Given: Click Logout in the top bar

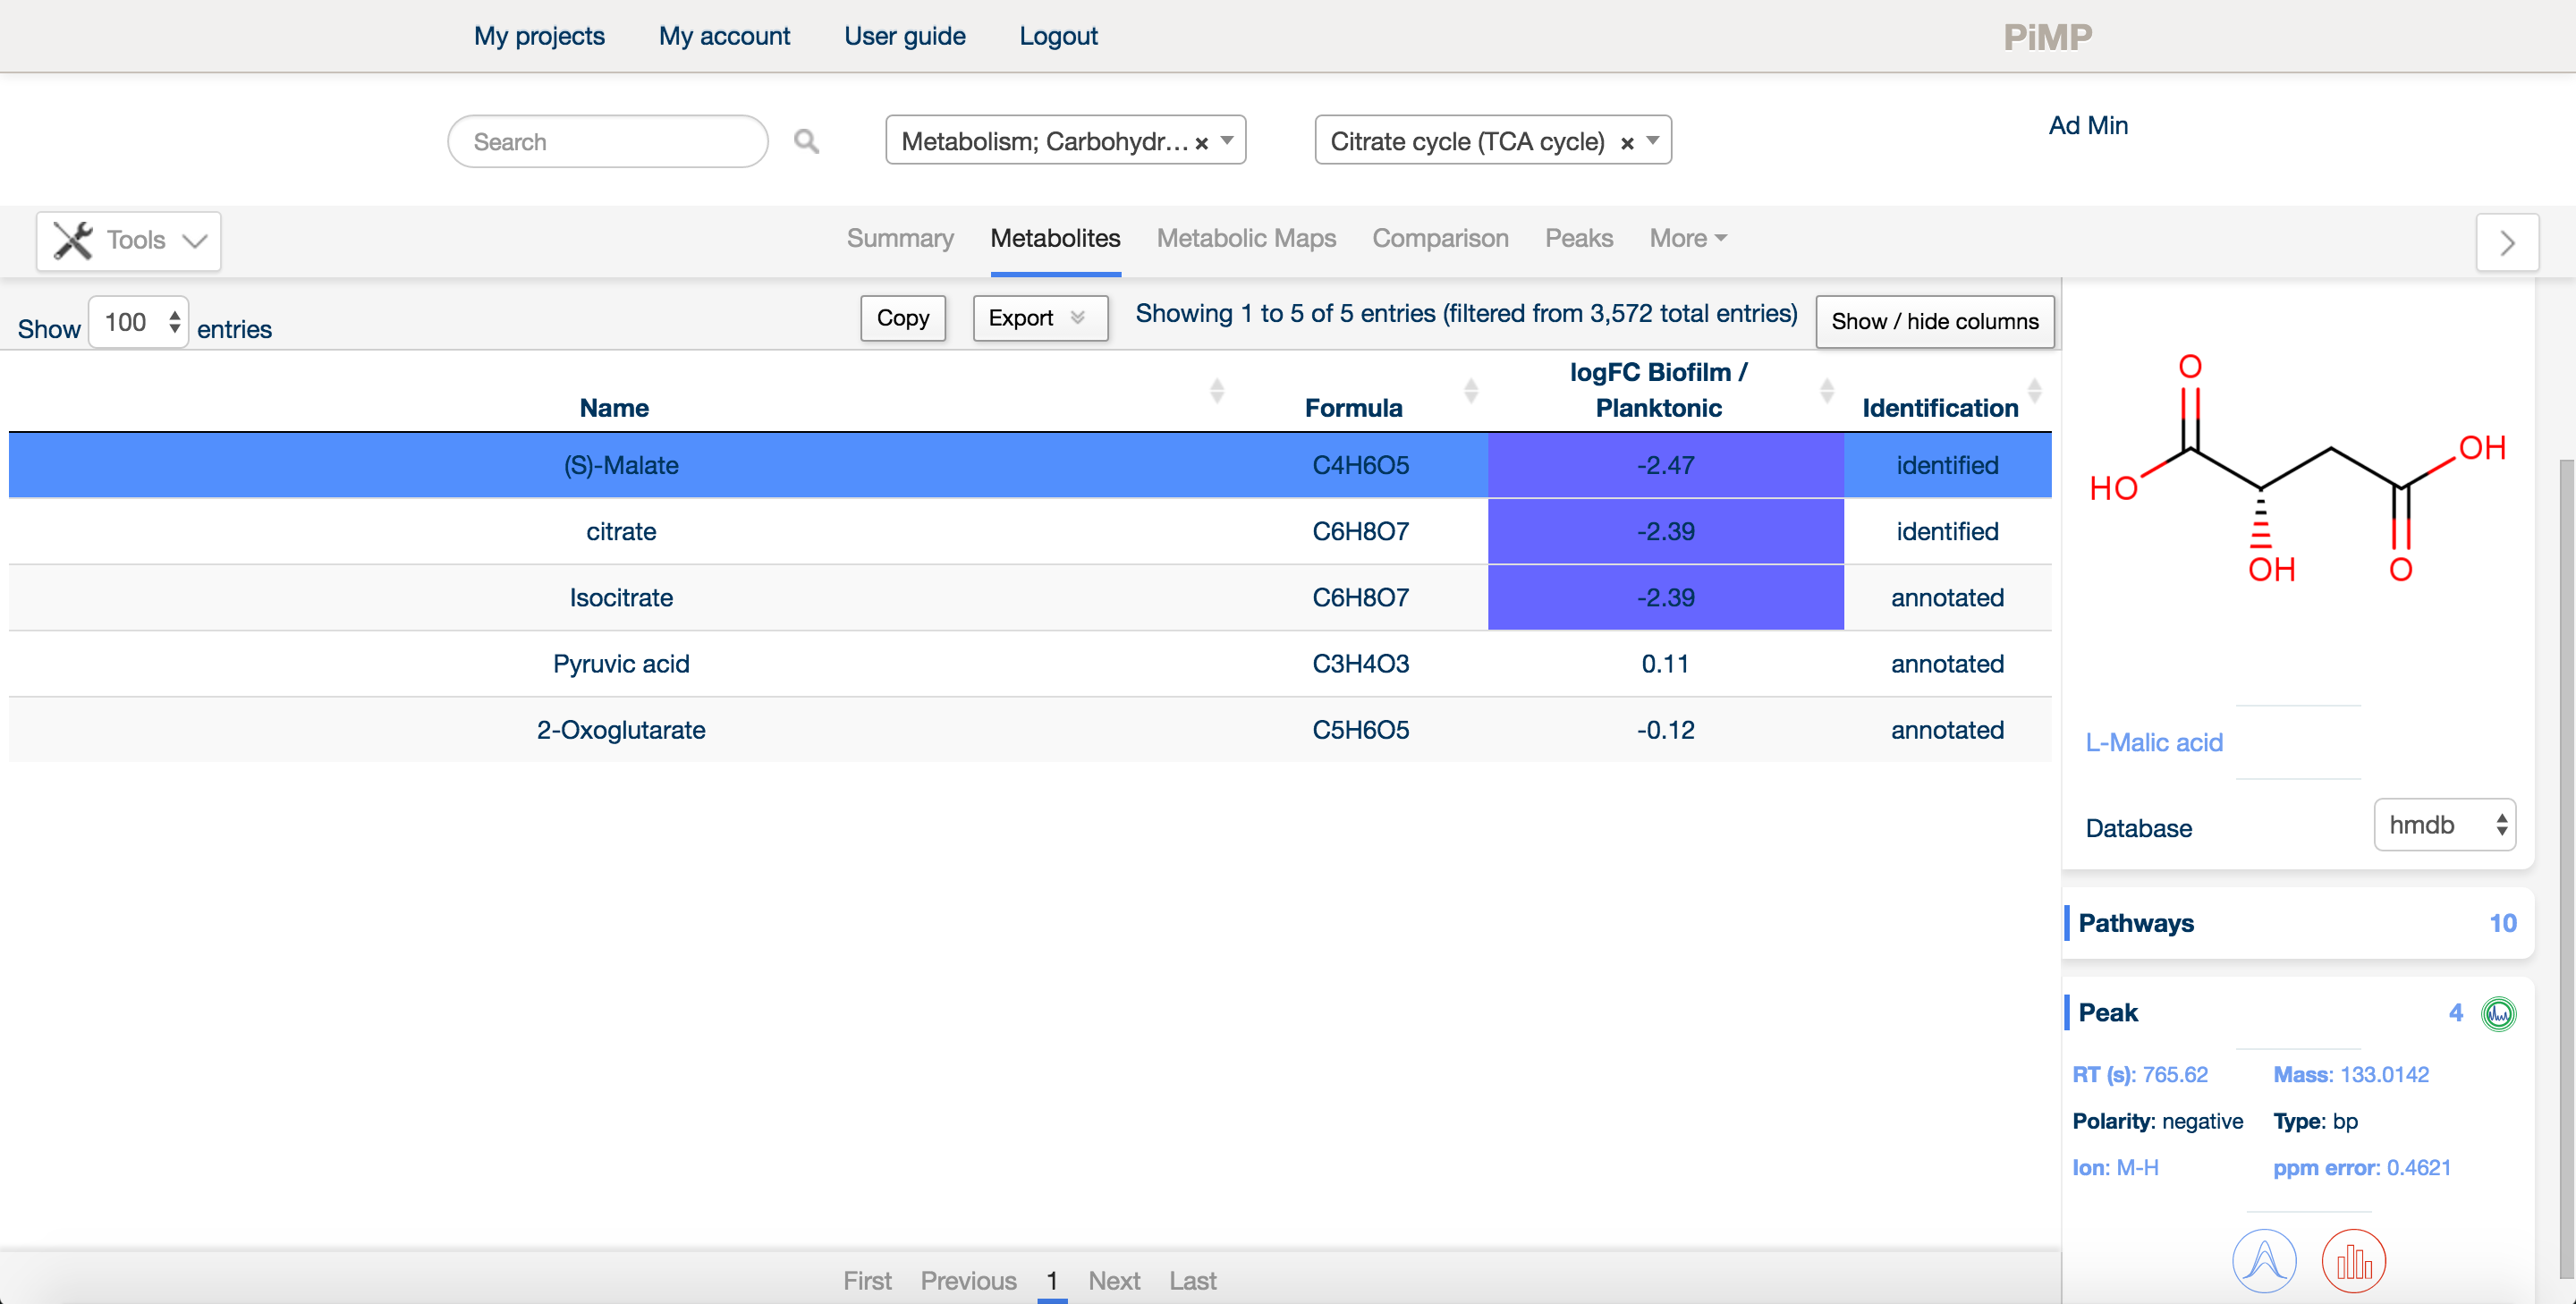Looking at the screenshot, I should (x=1058, y=36).
